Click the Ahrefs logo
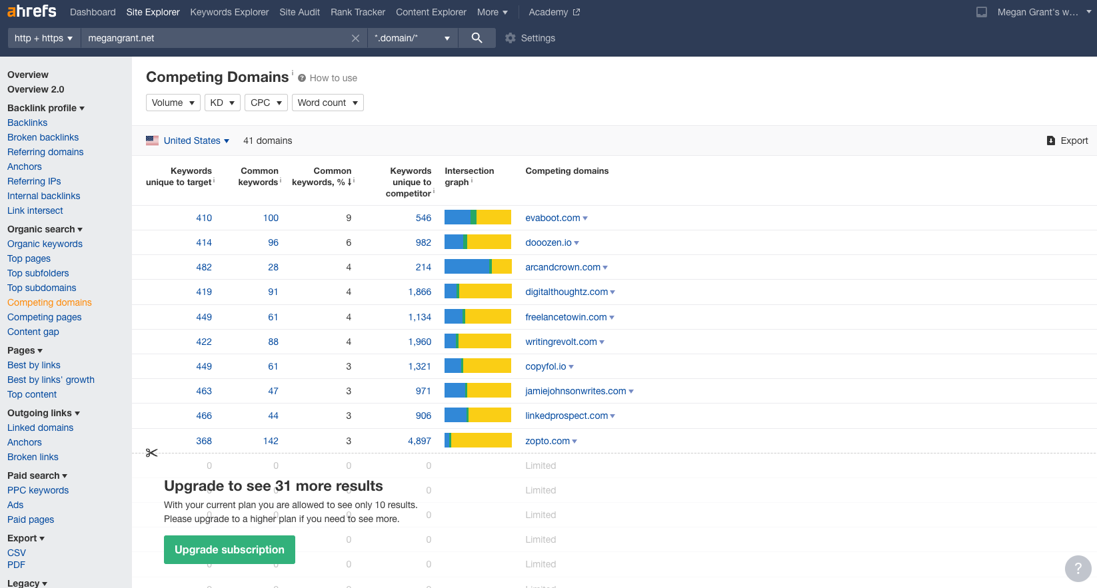1097x588 pixels. 31,11
